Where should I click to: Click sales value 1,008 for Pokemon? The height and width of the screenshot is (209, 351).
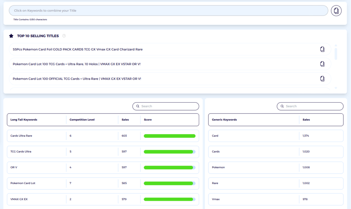pyautogui.click(x=306, y=167)
